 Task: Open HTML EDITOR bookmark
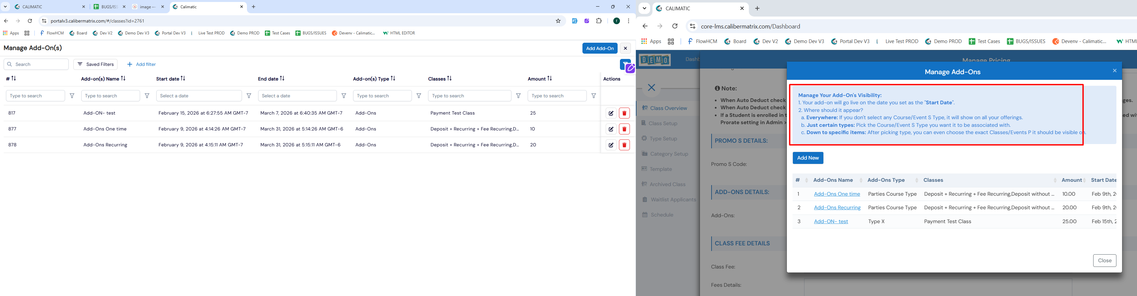click(399, 33)
